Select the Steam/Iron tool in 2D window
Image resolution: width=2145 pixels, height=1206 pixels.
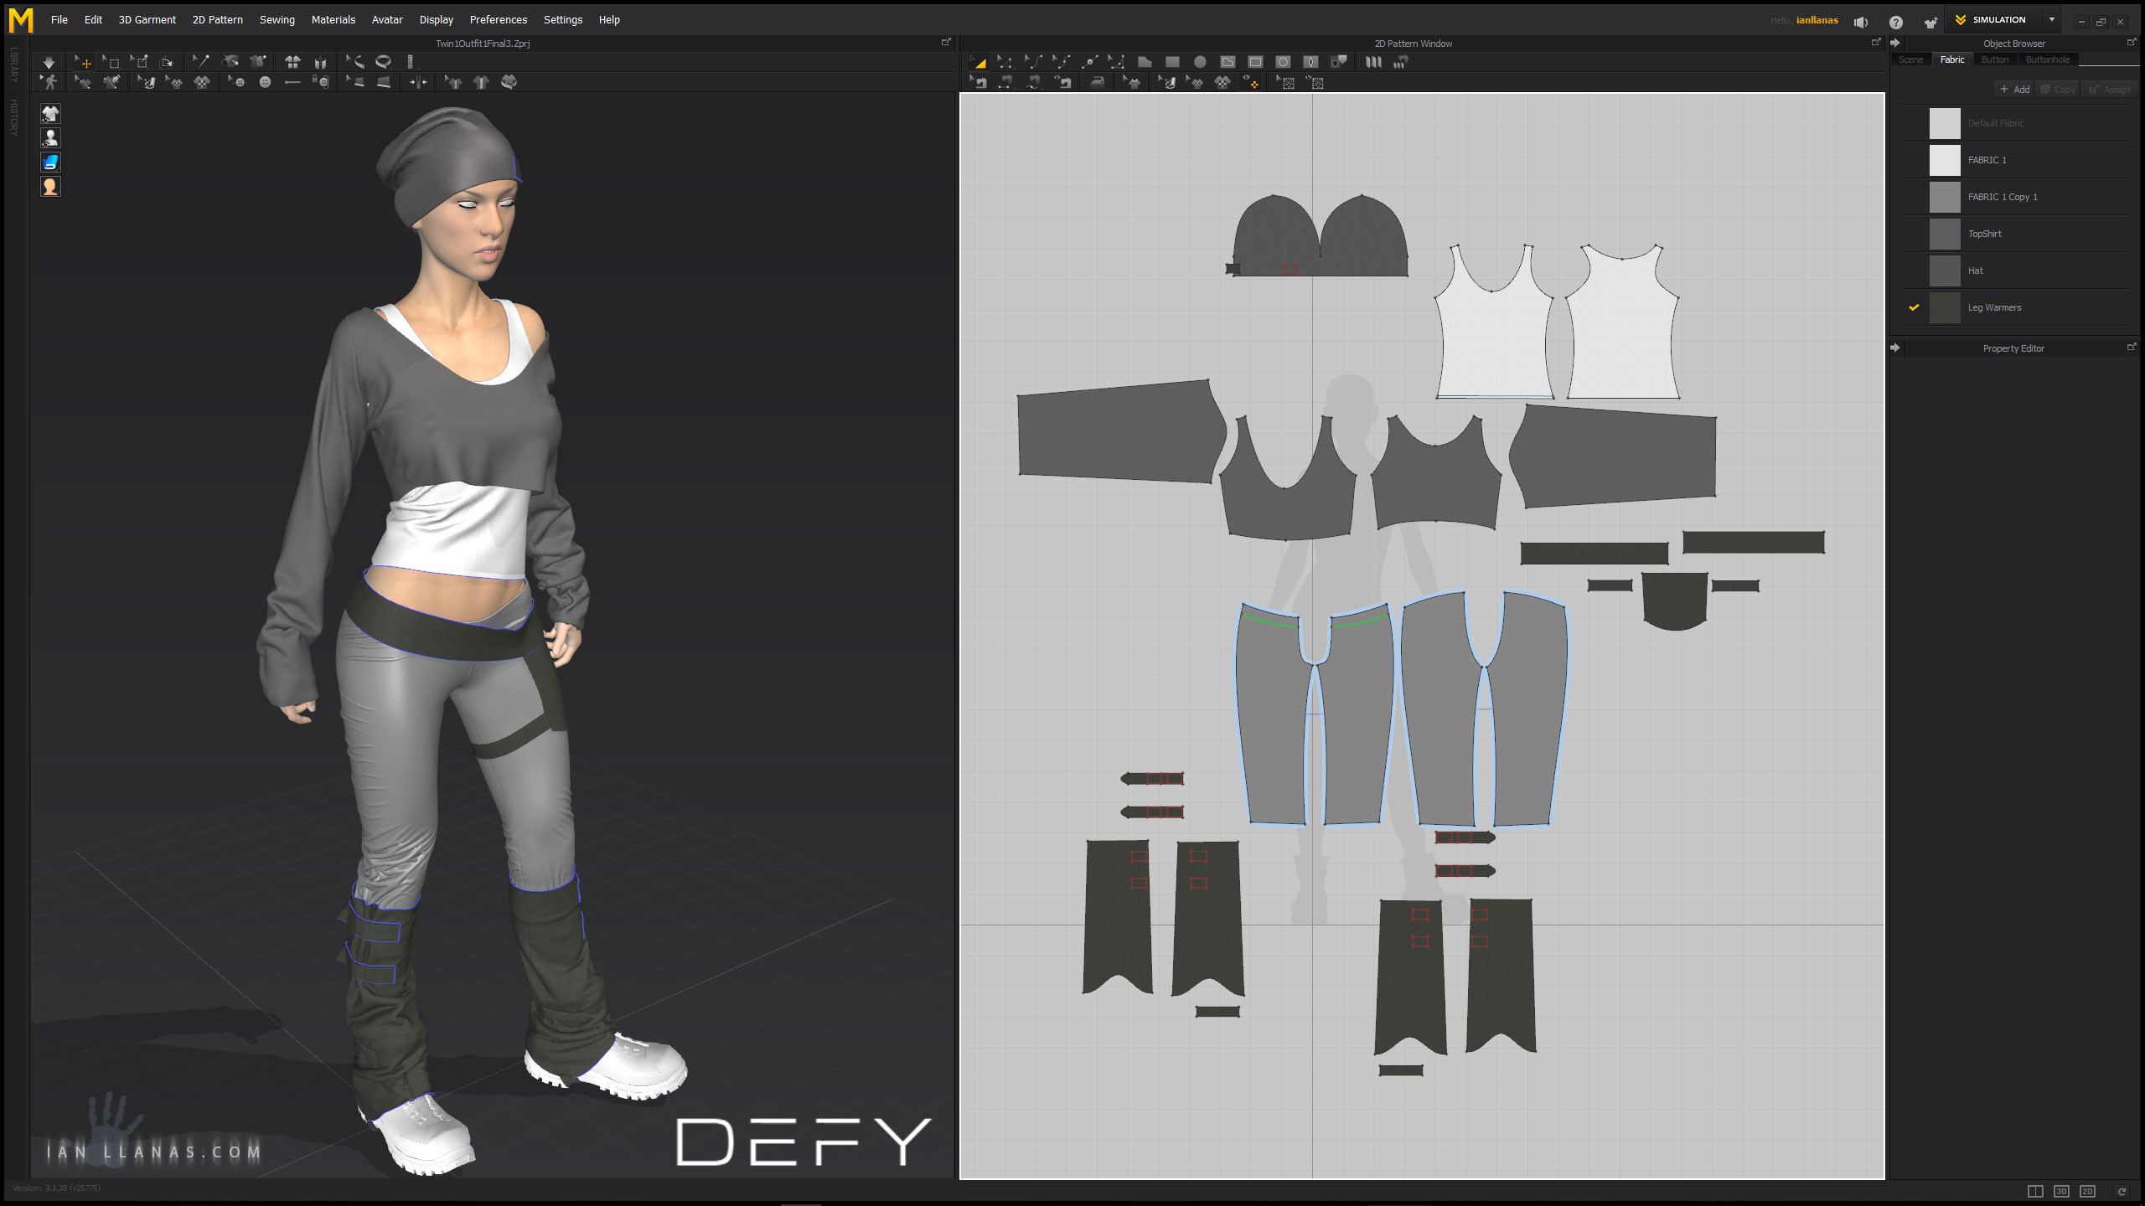click(1096, 82)
